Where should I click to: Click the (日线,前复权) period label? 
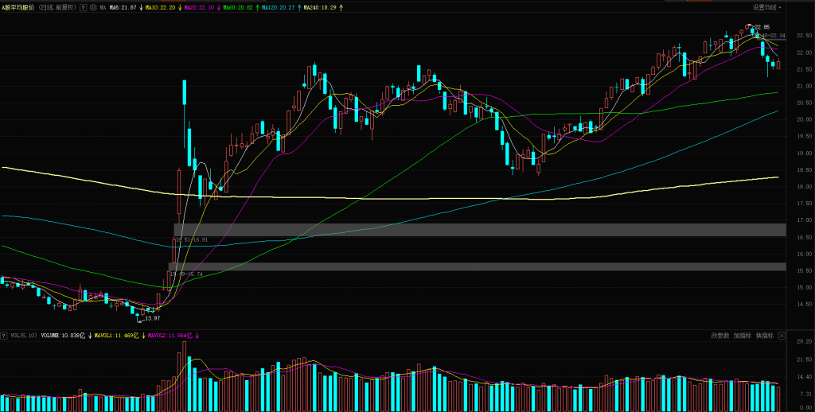(57, 8)
